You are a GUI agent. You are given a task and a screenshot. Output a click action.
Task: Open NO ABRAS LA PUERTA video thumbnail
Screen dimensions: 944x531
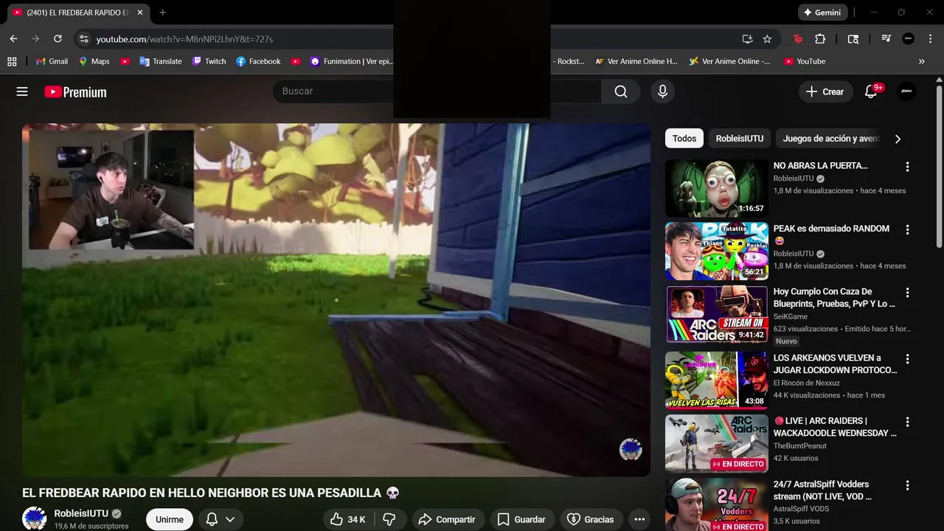pos(716,188)
